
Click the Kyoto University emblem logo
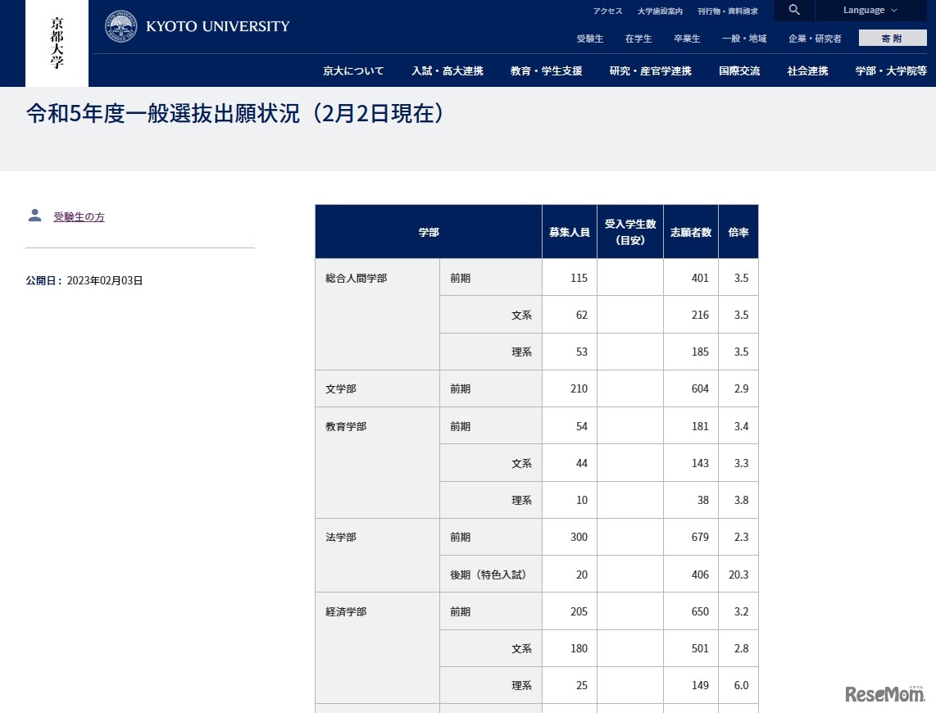tap(120, 25)
